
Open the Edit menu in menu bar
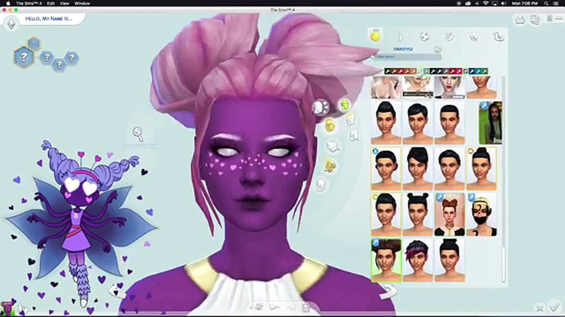click(51, 3)
